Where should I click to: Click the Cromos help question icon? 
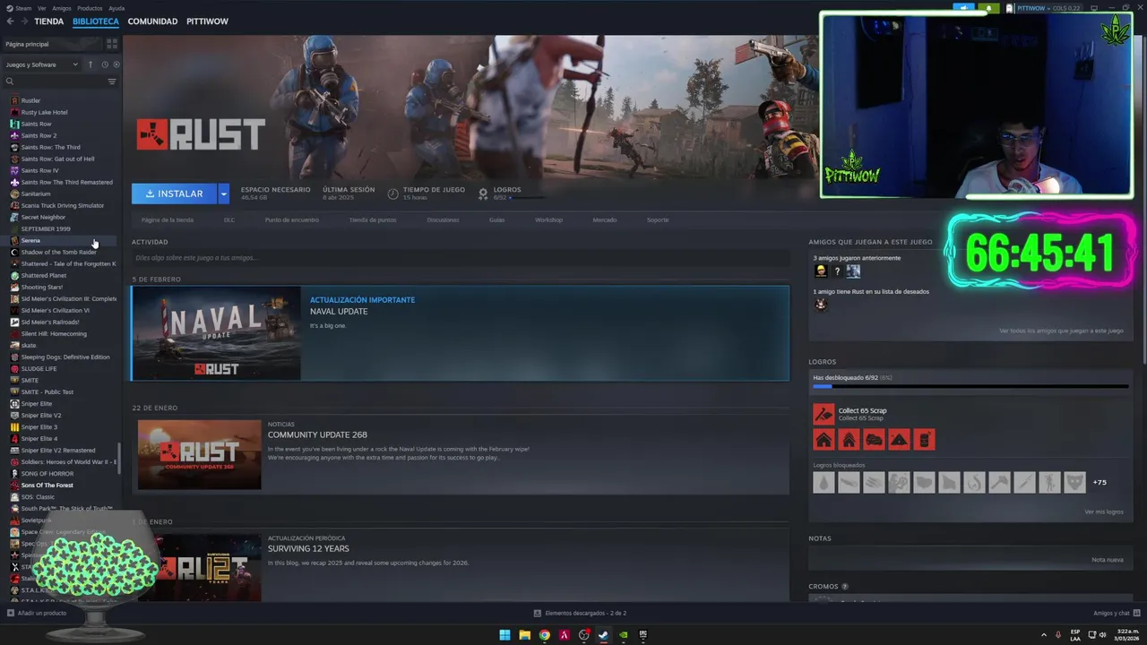pyautogui.click(x=845, y=587)
